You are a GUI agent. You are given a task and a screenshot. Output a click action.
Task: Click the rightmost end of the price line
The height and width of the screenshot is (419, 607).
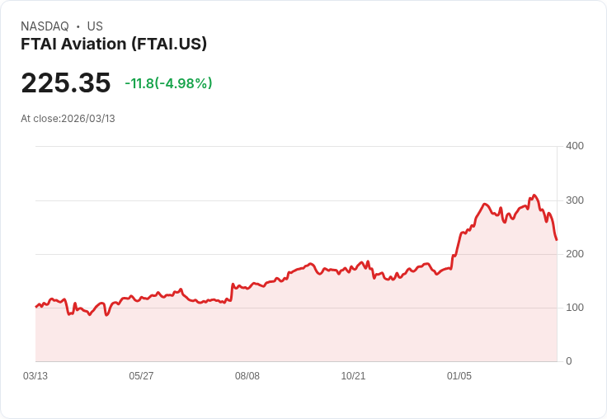[x=557, y=239]
